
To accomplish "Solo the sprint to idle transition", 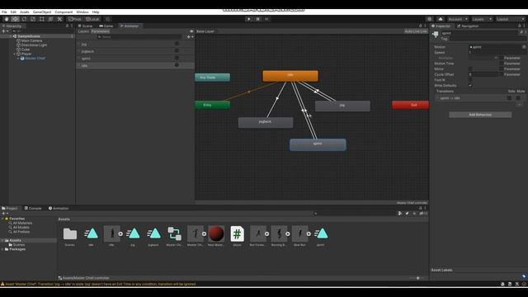I will point(510,98).
